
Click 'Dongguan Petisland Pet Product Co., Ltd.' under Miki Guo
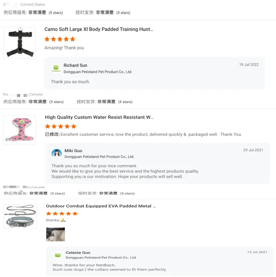coord(99,157)
